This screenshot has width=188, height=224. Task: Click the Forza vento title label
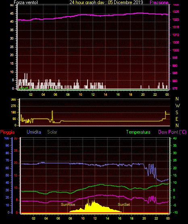point(26,2)
